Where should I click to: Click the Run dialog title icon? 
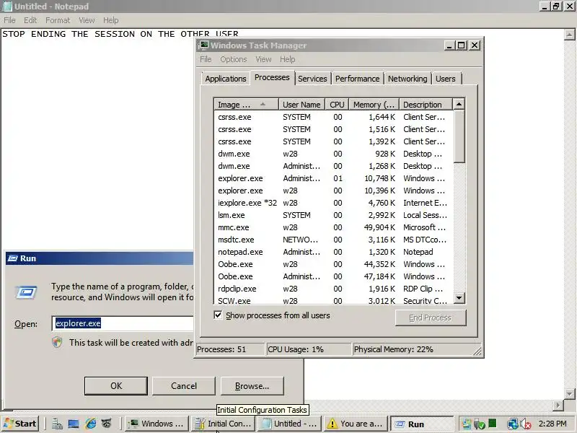pos(13,258)
